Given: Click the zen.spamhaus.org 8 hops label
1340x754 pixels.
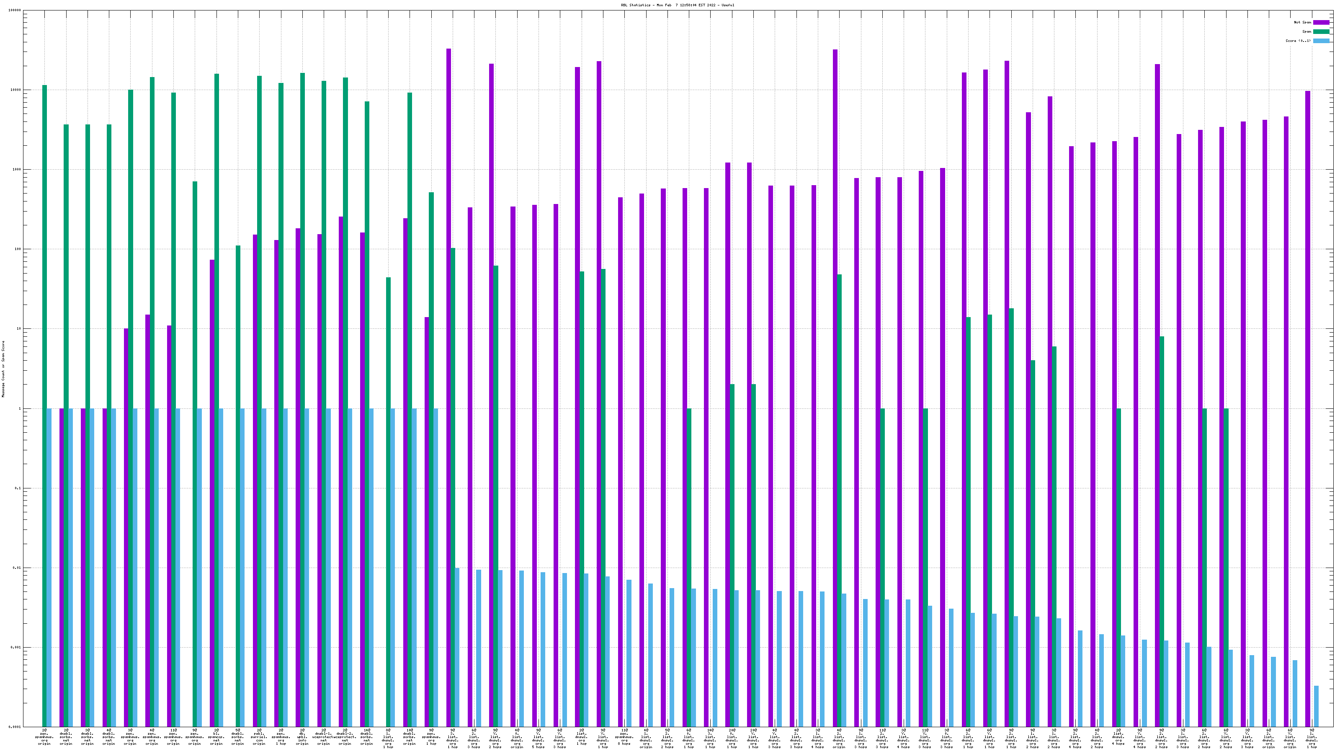Looking at the screenshot, I should (624, 736).
